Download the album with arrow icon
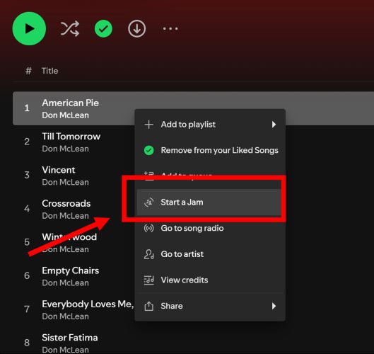Screen dimensions: 374x354 click(136, 28)
